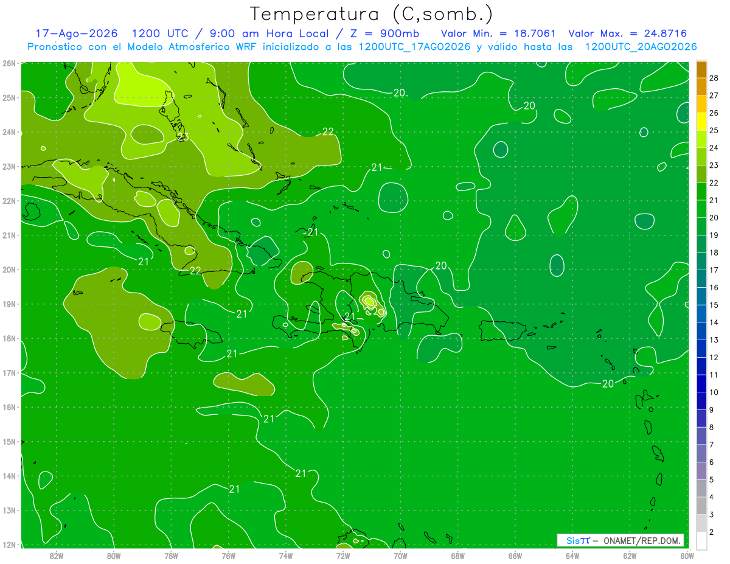The height and width of the screenshot is (564, 730).
Task: Click the "60W" longitude label
Action: pyautogui.click(x=687, y=555)
